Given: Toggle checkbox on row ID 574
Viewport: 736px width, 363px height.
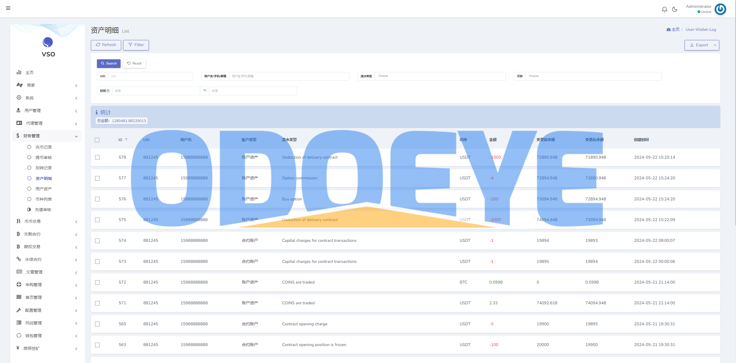Looking at the screenshot, I should pyautogui.click(x=98, y=240).
